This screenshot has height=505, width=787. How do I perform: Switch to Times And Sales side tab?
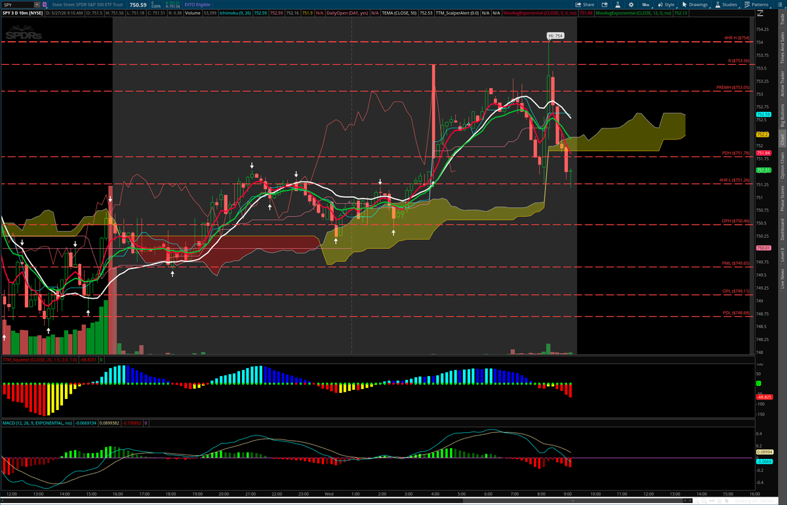781,47
